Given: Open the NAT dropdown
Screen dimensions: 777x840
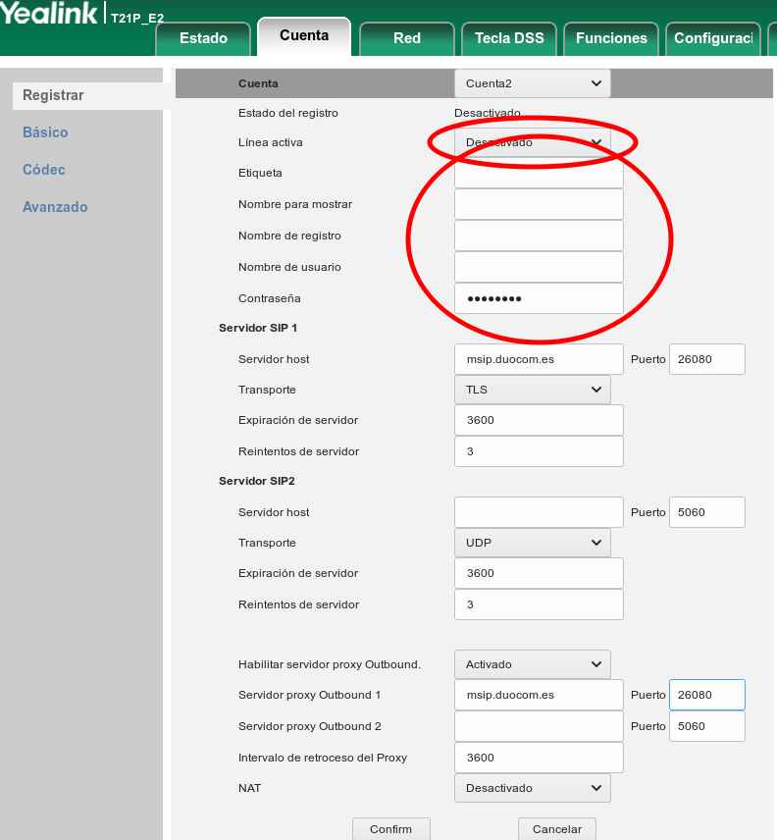Looking at the screenshot, I should (x=532, y=788).
